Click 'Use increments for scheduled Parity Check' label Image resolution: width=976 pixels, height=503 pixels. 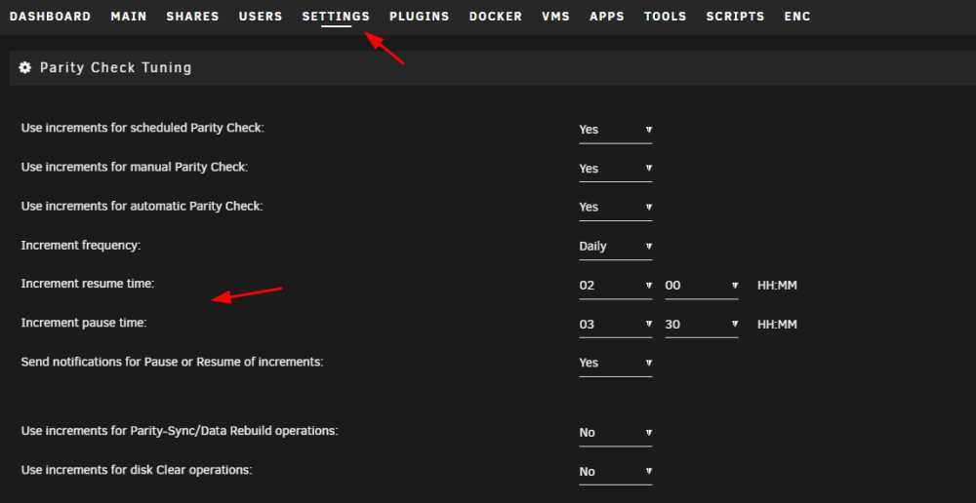[x=143, y=128]
